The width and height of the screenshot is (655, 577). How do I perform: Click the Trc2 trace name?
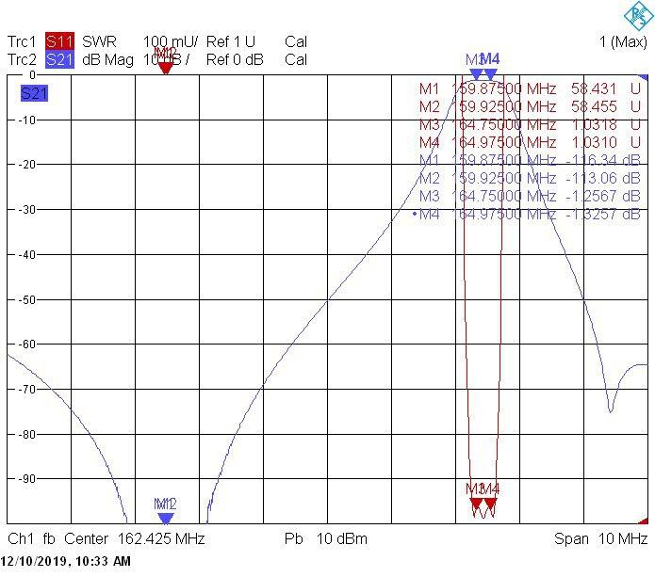[x=22, y=59]
